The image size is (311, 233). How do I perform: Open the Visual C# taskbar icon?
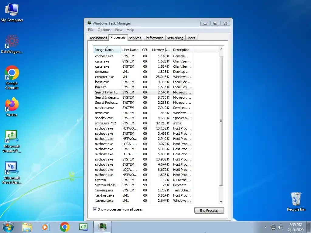84,227
